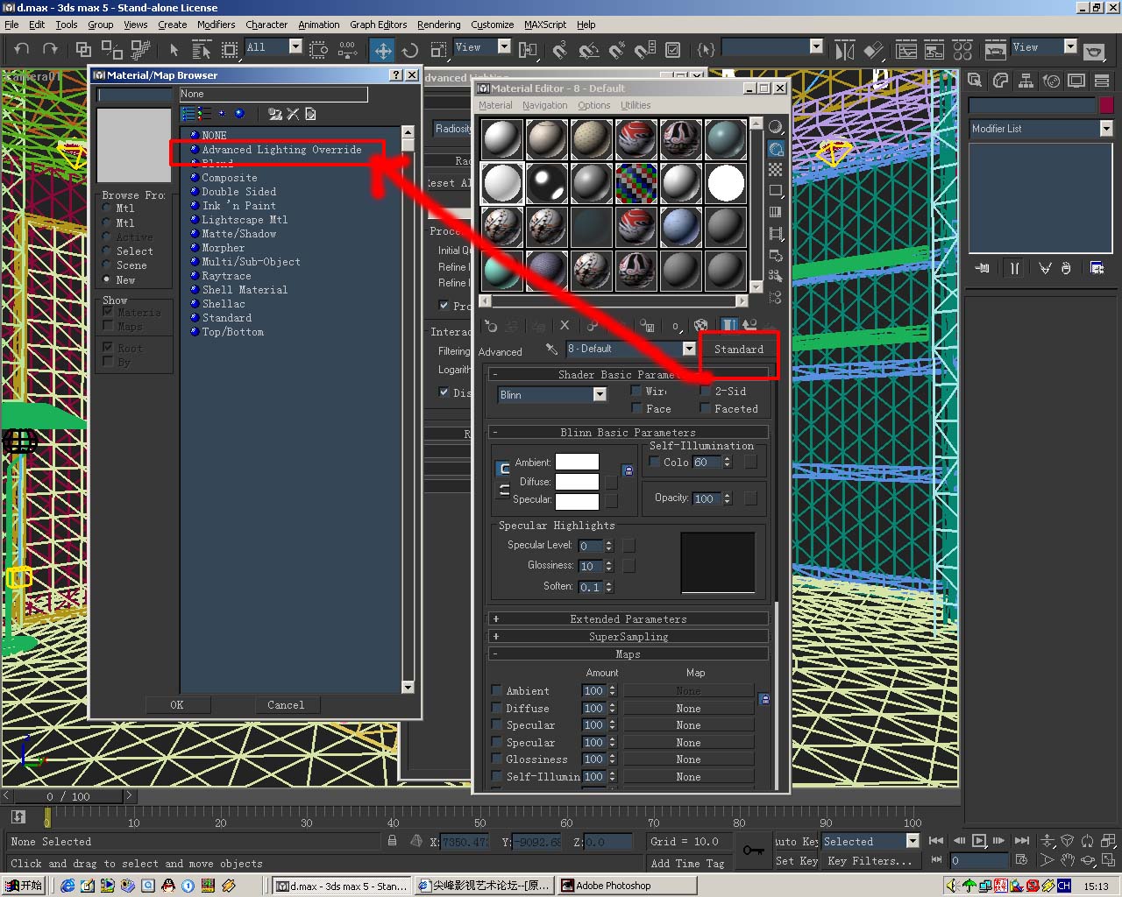Enable the 2-Sided checkbox
1122x897 pixels.
[705, 391]
